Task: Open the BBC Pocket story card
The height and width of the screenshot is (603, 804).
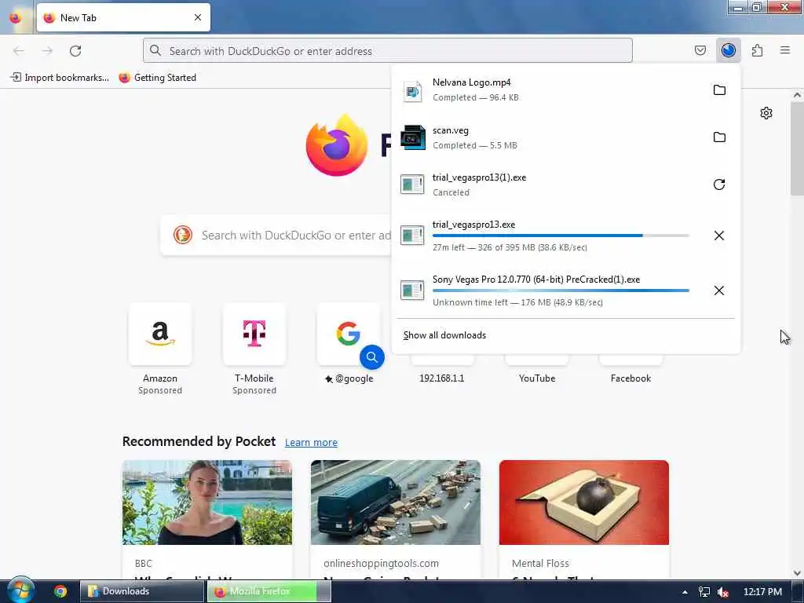Action: 207,520
